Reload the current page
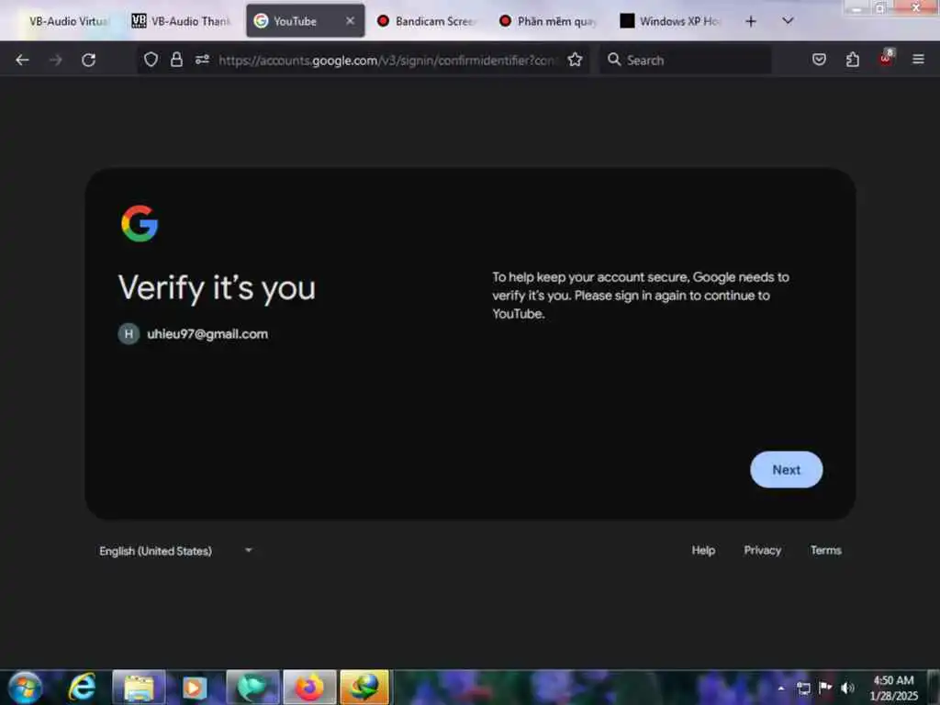The width and height of the screenshot is (940, 705). [x=89, y=60]
